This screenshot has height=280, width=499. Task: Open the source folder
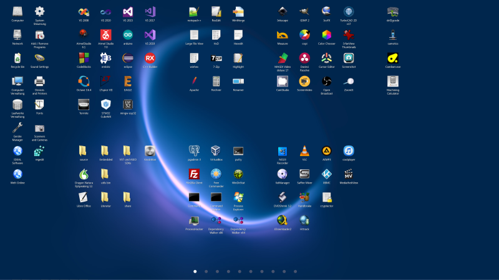click(x=84, y=151)
